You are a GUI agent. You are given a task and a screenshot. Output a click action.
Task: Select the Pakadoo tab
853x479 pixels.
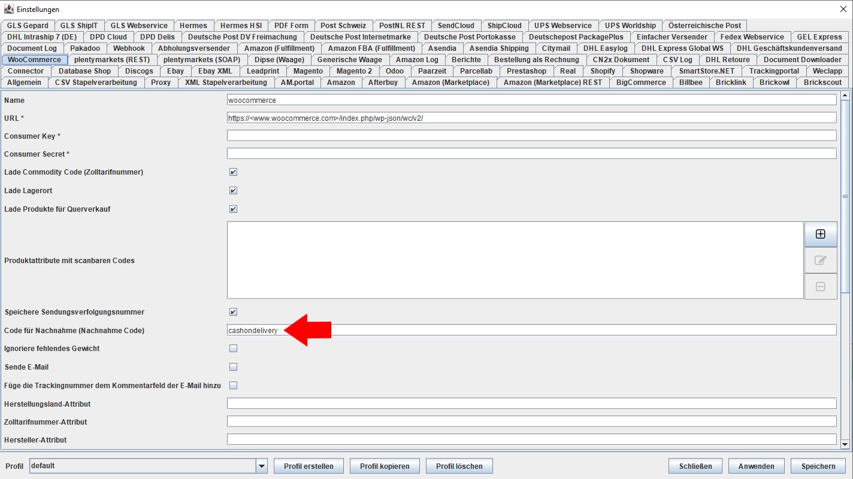tap(85, 48)
